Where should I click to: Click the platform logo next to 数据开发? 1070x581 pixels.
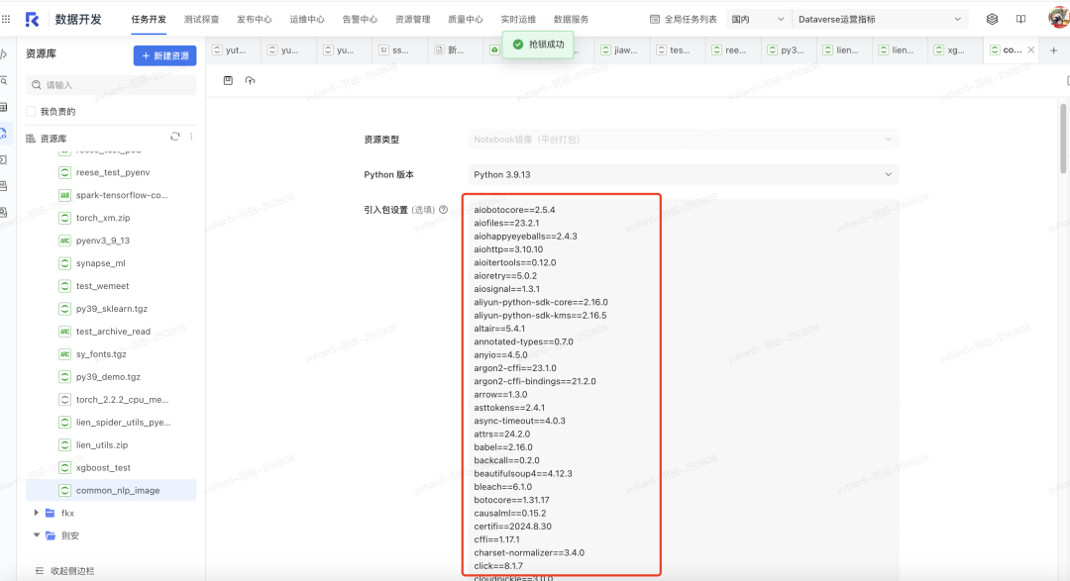click(x=32, y=19)
